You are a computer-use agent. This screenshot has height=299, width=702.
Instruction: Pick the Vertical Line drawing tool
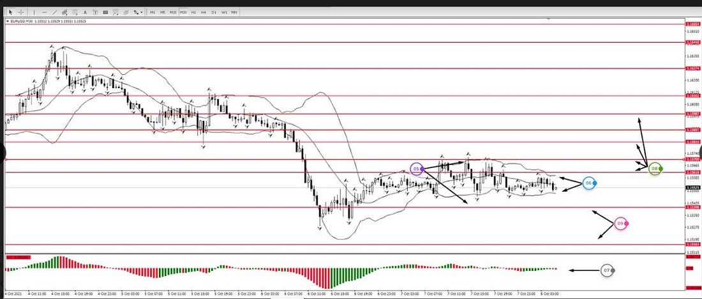click(34, 12)
